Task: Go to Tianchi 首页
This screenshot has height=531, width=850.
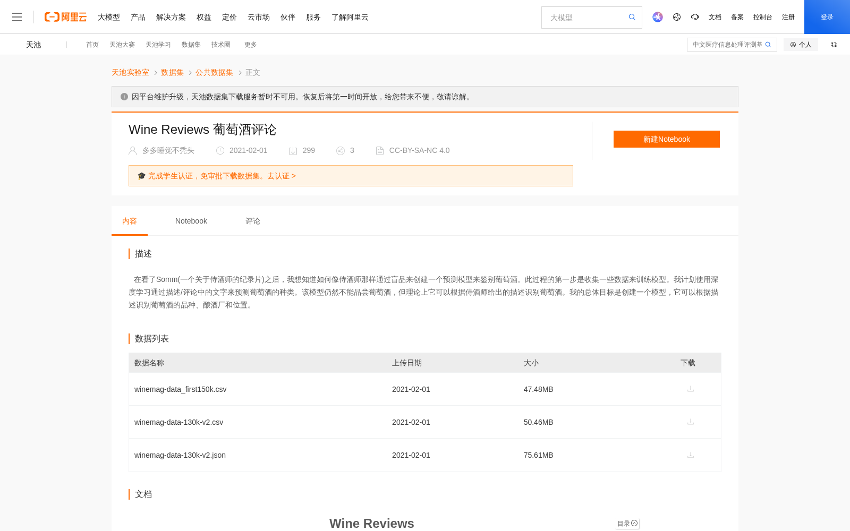Action: (92, 45)
